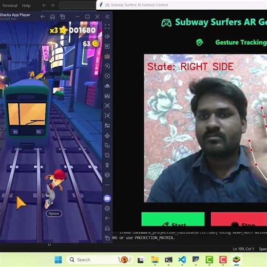Open the location pin icon
The width and height of the screenshot is (267, 267).
[107, 165]
